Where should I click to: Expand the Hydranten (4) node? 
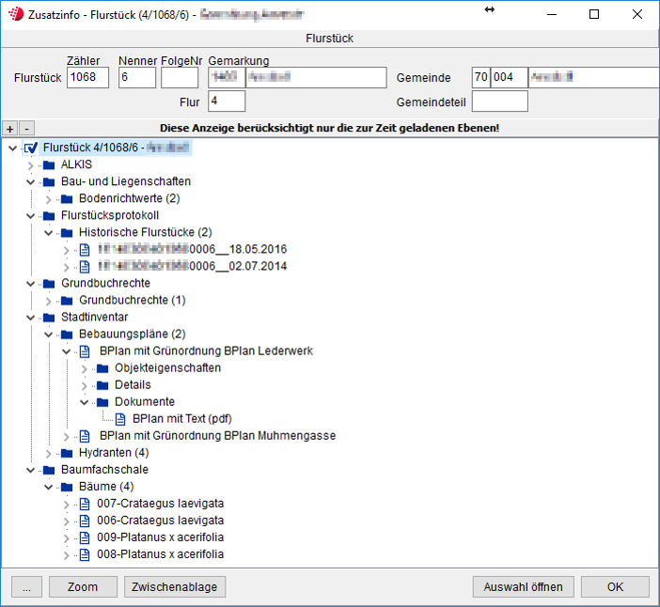pyautogui.click(x=48, y=454)
